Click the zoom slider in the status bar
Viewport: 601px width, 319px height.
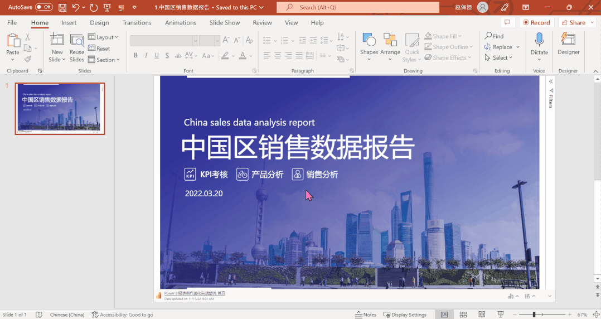tap(534, 315)
